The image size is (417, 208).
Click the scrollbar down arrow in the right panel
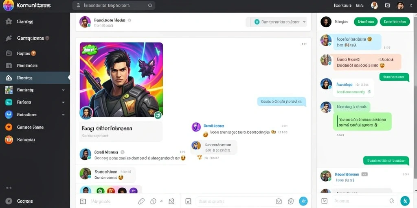pyautogui.click(x=415, y=190)
